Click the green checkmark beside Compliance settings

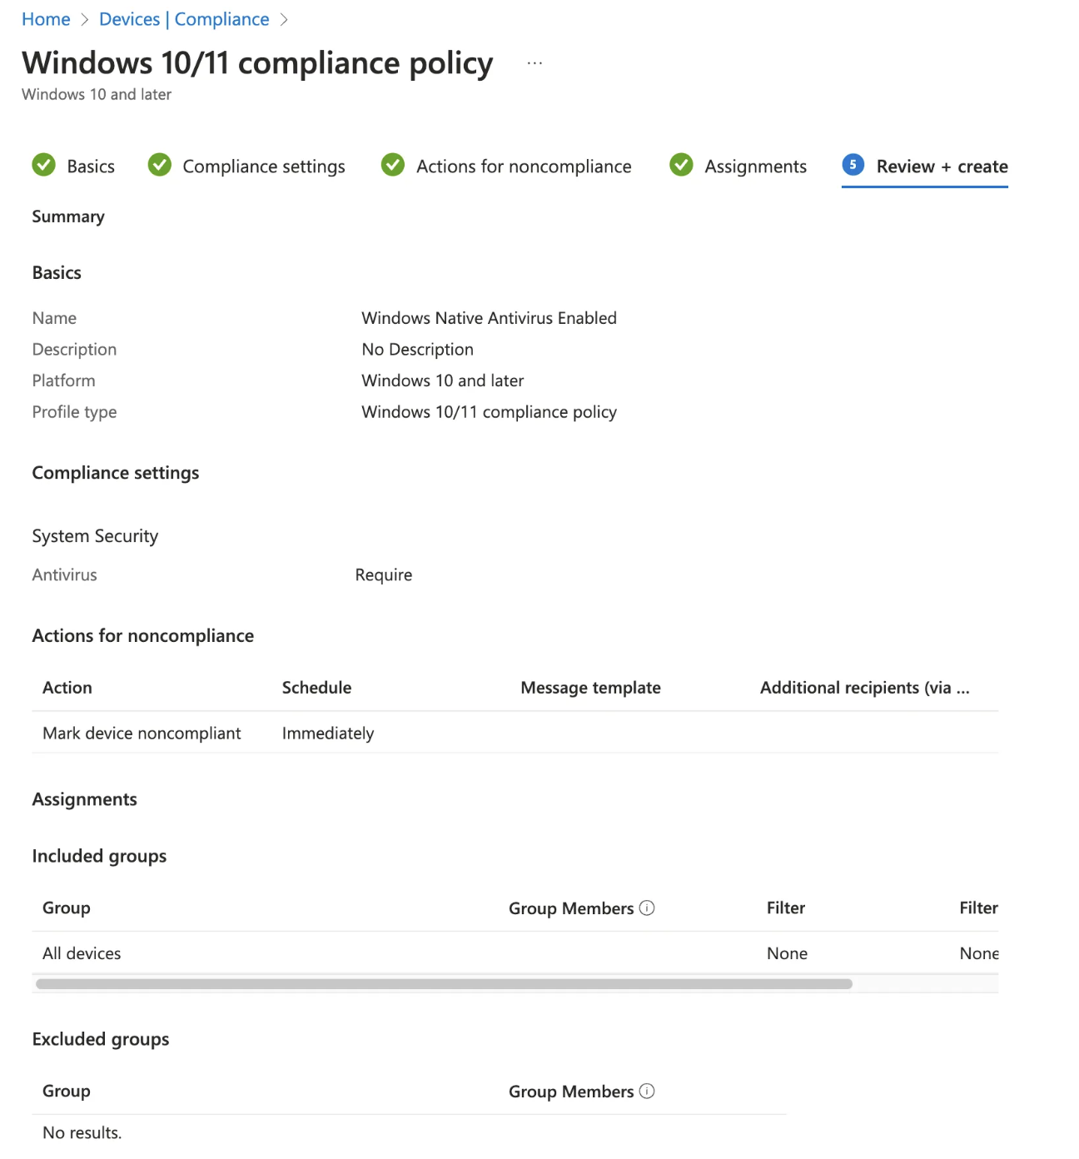[160, 165]
